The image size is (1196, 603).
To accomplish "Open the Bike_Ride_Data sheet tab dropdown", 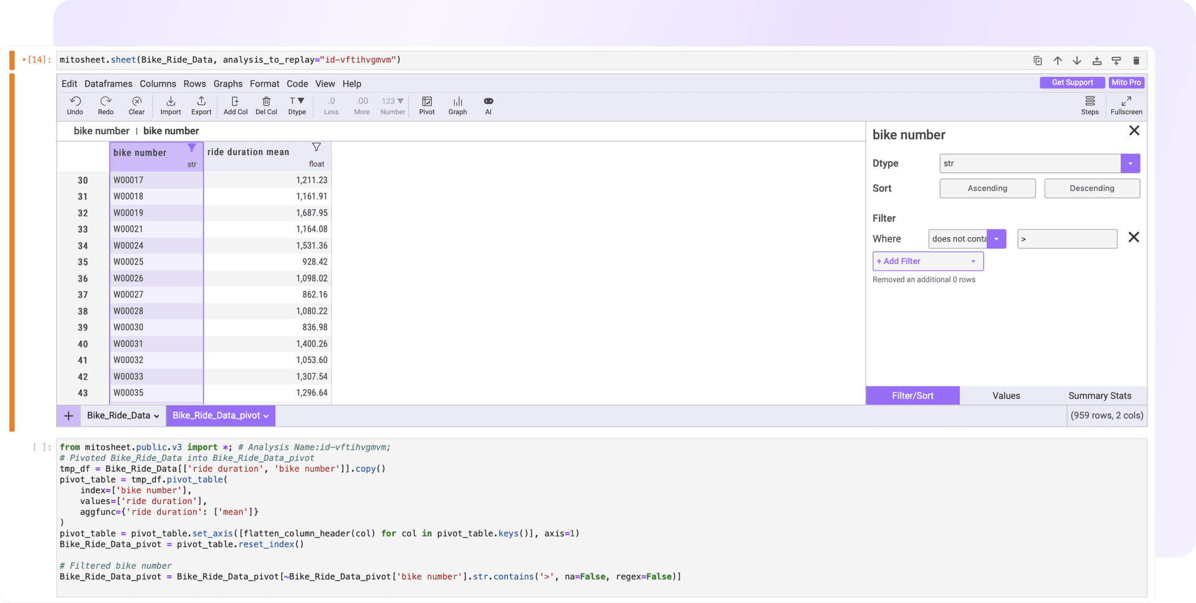I will coord(155,415).
